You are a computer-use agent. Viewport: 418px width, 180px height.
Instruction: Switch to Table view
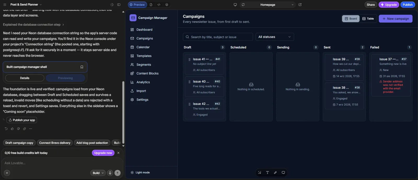(368, 19)
